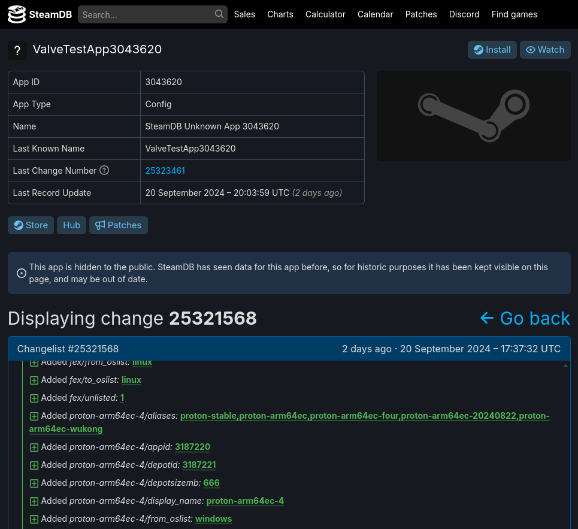This screenshot has height=529, width=578.
Task: Click the Steam icon on the Install button
Action: coord(478,50)
